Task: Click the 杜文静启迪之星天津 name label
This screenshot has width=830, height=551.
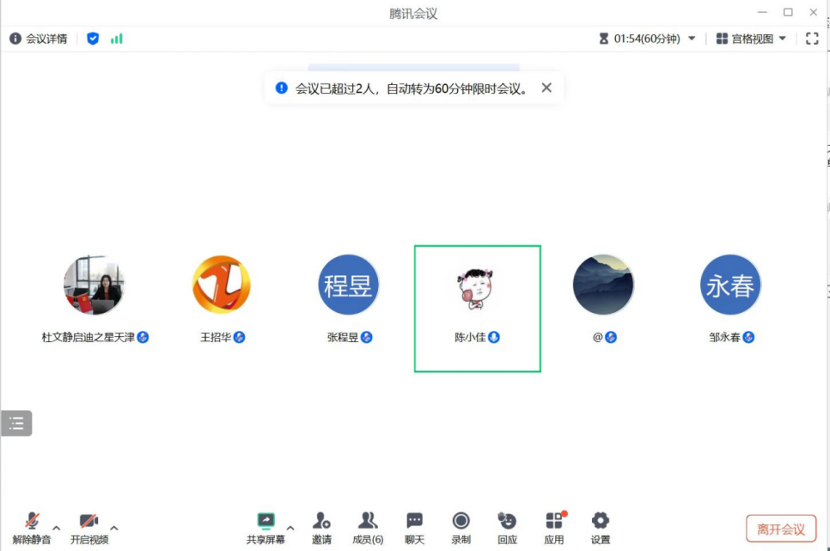Action: click(x=88, y=337)
